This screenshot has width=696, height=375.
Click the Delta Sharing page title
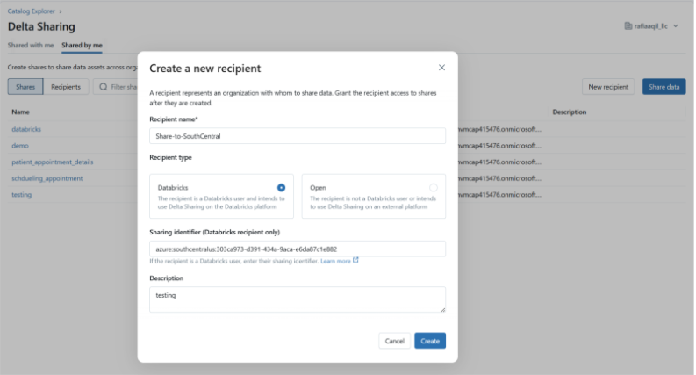point(41,26)
